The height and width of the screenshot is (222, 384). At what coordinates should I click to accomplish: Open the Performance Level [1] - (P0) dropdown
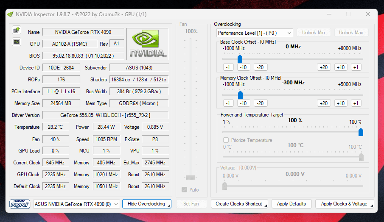(x=255, y=33)
